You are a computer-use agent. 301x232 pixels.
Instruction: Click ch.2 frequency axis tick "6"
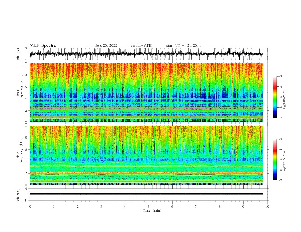(27, 150)
